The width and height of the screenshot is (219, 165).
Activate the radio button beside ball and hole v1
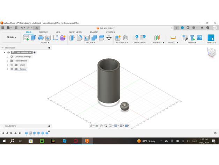(35, 52)
